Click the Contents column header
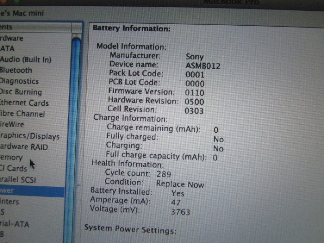Image resolution: width=324 pixels, height=243 pixels. point(35,27)
